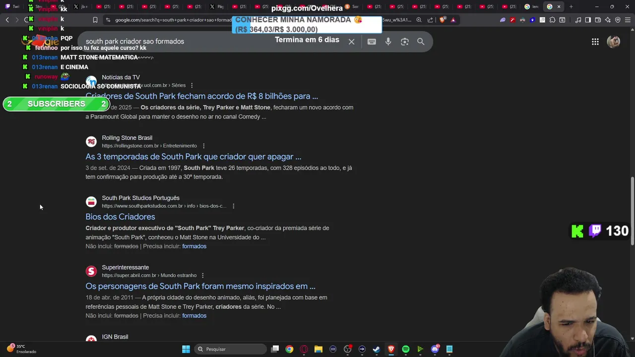This screenshot has height=357, width=635.
Task: Click the taskbar Pesquisar search box
Action: point(230,349)
